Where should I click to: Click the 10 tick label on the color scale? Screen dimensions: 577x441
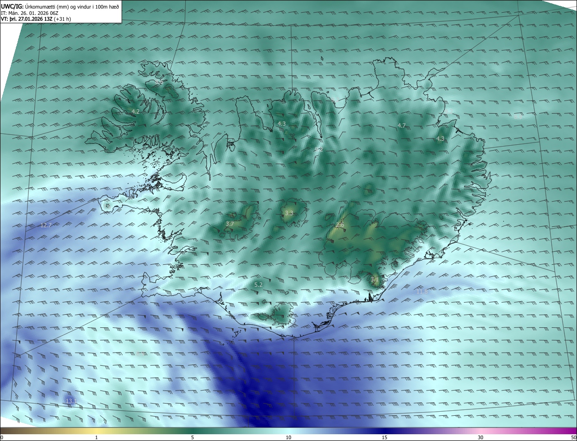[x=288, y=437]
